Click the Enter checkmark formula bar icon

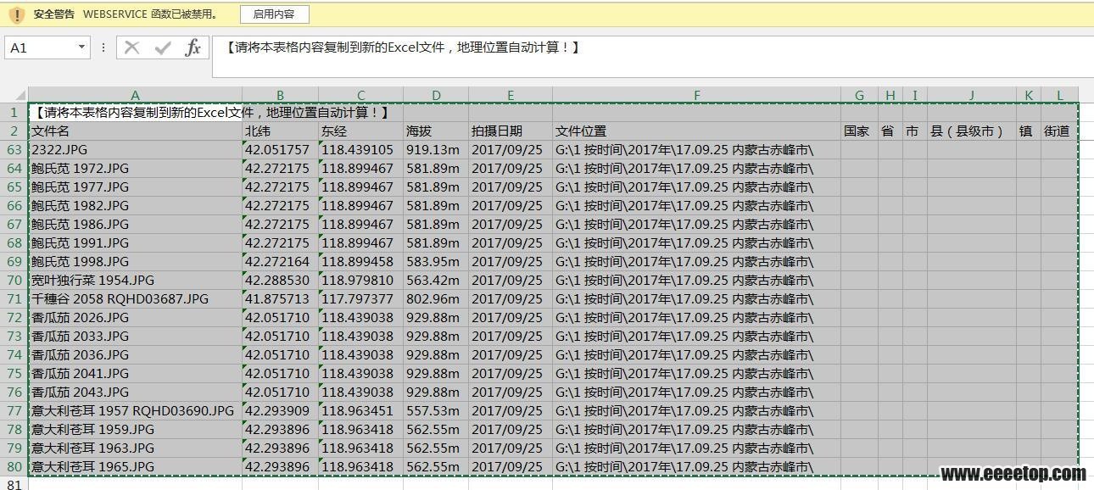(x=162, y=47)
